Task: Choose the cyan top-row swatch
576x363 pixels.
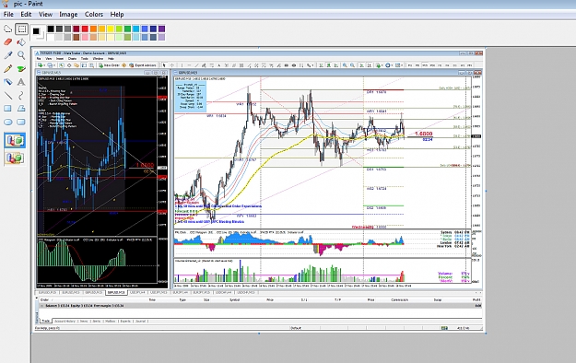Action: click(135, 29)
